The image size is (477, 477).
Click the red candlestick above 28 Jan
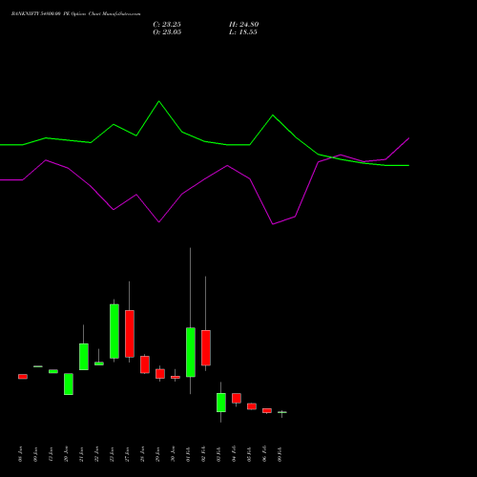point(145,364)
